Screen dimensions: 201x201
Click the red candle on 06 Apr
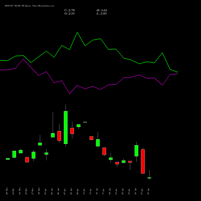(x=59, y=136)
